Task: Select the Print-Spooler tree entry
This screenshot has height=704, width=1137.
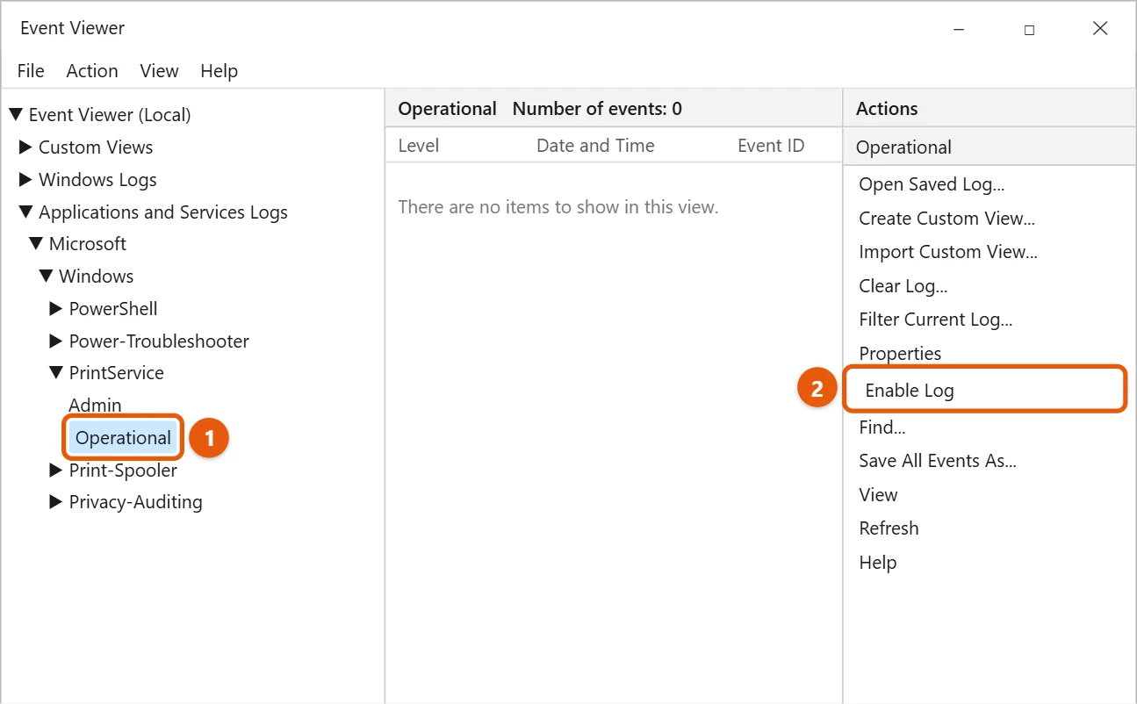Action: point(123,471)
